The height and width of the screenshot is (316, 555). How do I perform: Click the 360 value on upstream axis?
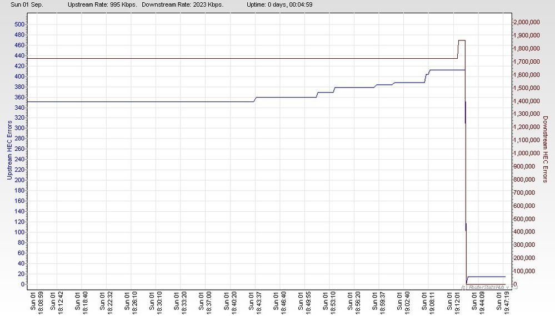click(x=19, y=97)
